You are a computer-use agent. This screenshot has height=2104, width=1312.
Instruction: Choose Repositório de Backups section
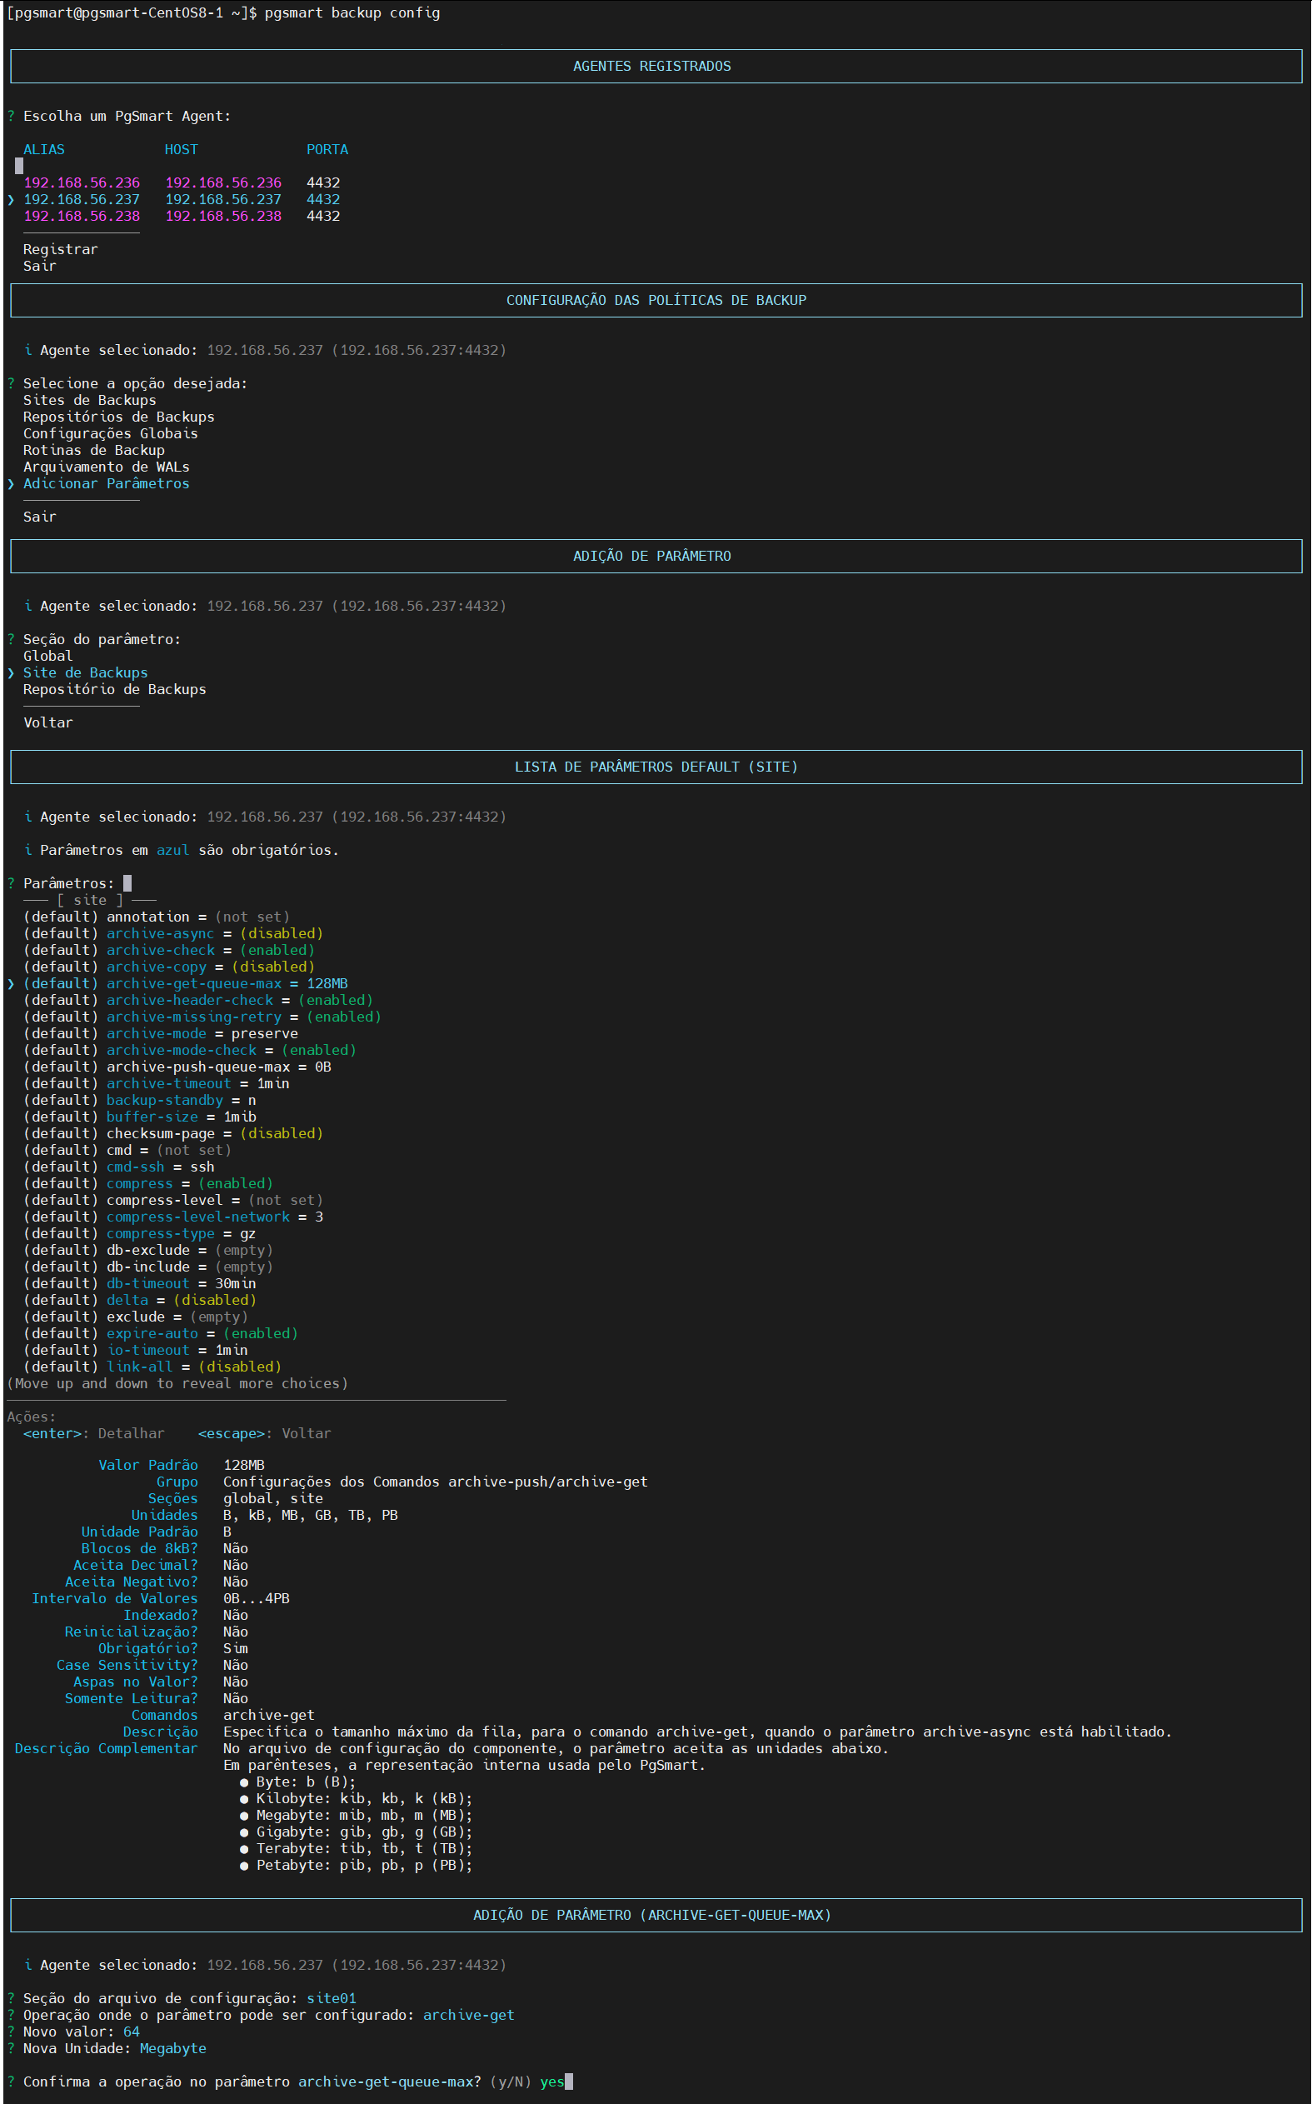tap(115, 689)
